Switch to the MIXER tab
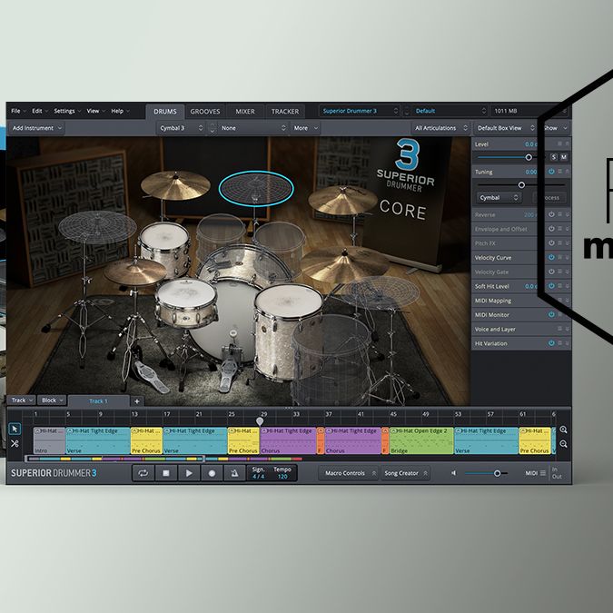Image resolution: width=613 pixels, height=613 pixels. pos(245,112)
